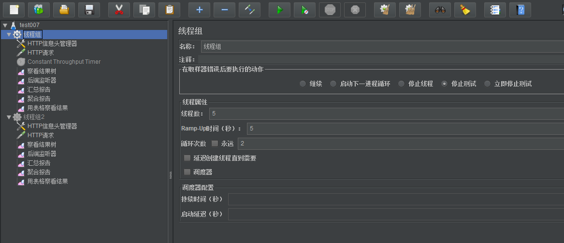Select Constant Throughput Timer label in the tree
Screen dimensions: 564x243
click(x=64, y=62)
